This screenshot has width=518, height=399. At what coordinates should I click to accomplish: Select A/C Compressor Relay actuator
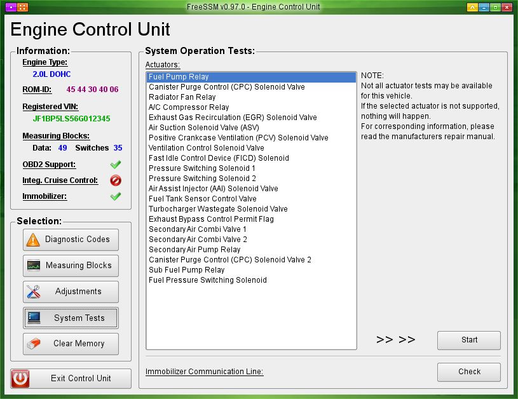(x=251, y=107)
